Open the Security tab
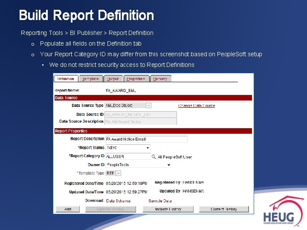 [160, 79]
